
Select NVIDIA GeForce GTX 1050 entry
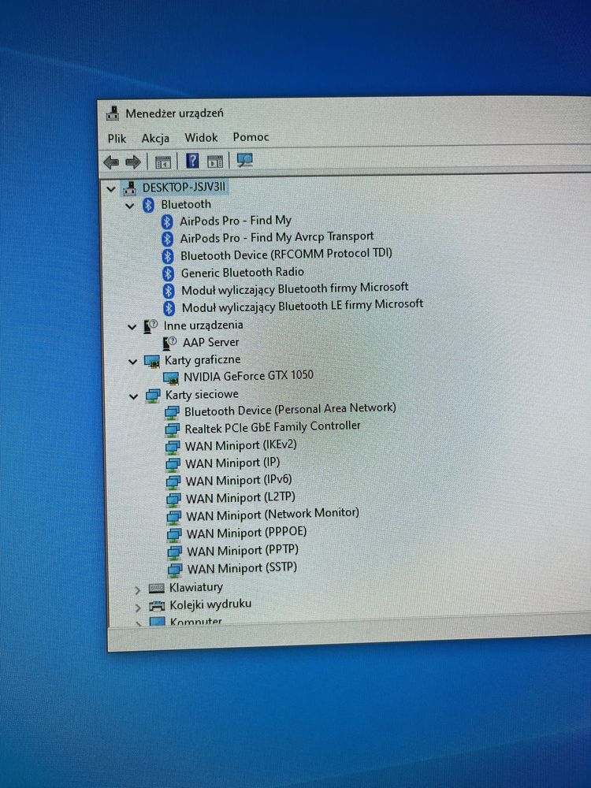point(248,376)
